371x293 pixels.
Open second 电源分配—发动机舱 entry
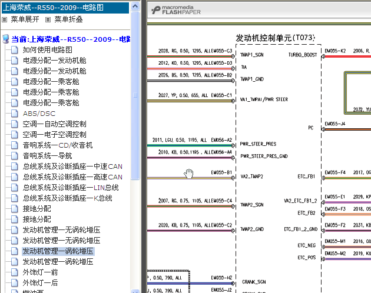54,71
